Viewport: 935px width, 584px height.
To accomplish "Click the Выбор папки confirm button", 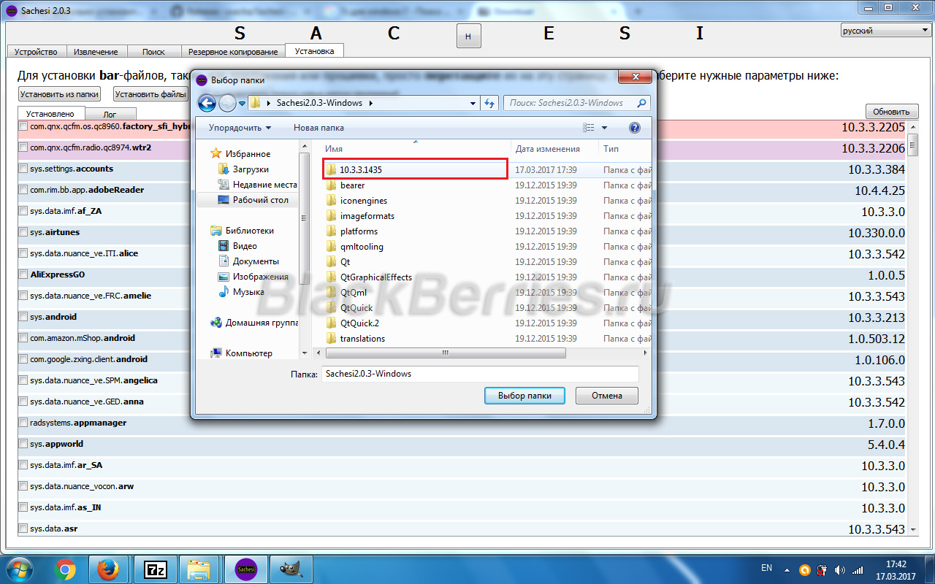I will (x=524, y=396).
